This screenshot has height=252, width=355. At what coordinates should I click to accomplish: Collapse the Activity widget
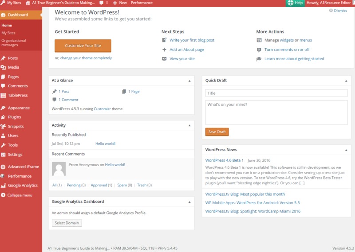click(x=189, y=125)
